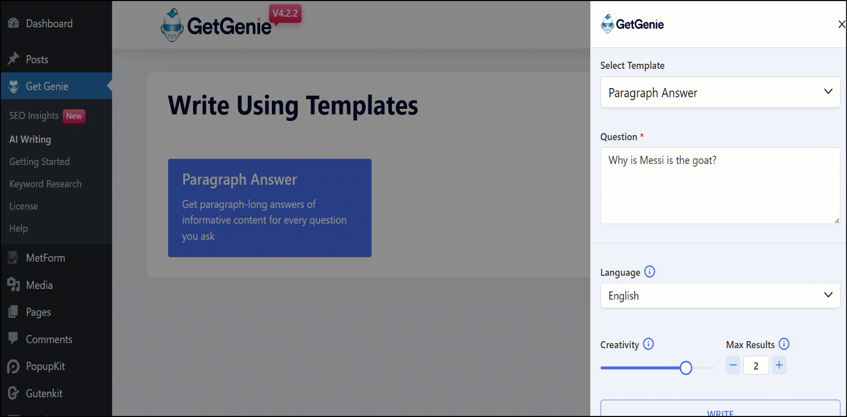The width and height of the screenshot is (847, 417).
Task: Open the Select Template dropdown
Action: pyautogui.click(x=719, y=93)
